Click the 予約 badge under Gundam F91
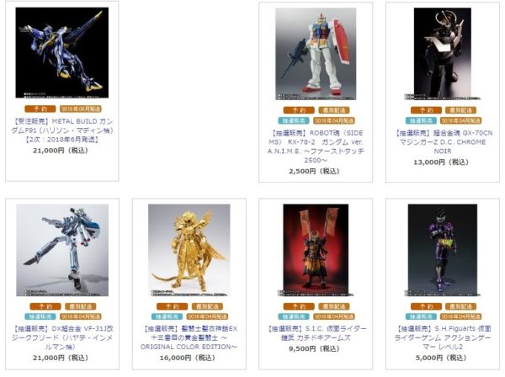 40,109
